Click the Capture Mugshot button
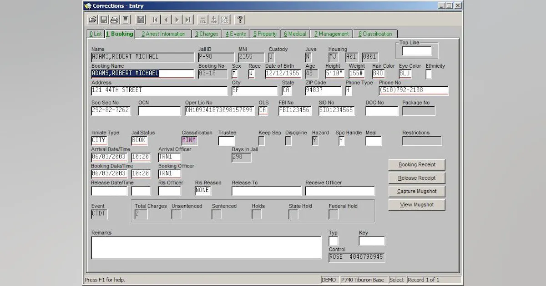 [417, 192]
